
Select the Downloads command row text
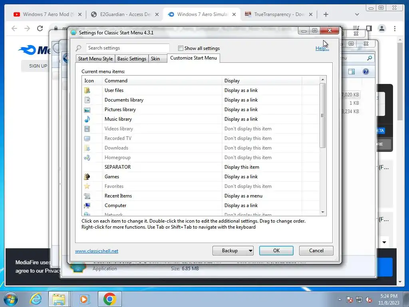(x=116, y=148)
